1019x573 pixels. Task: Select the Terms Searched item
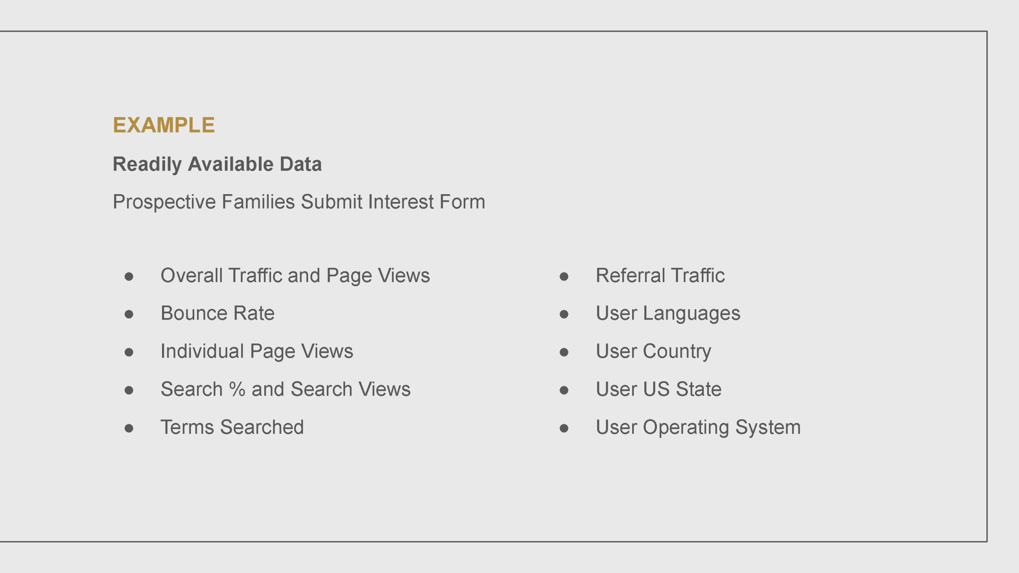point(232,427)
